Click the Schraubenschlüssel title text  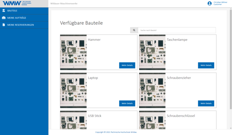pos(181,116)
